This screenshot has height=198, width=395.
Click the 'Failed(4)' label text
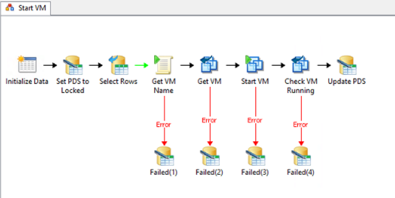pyautogui.click(x=300, y=172)
